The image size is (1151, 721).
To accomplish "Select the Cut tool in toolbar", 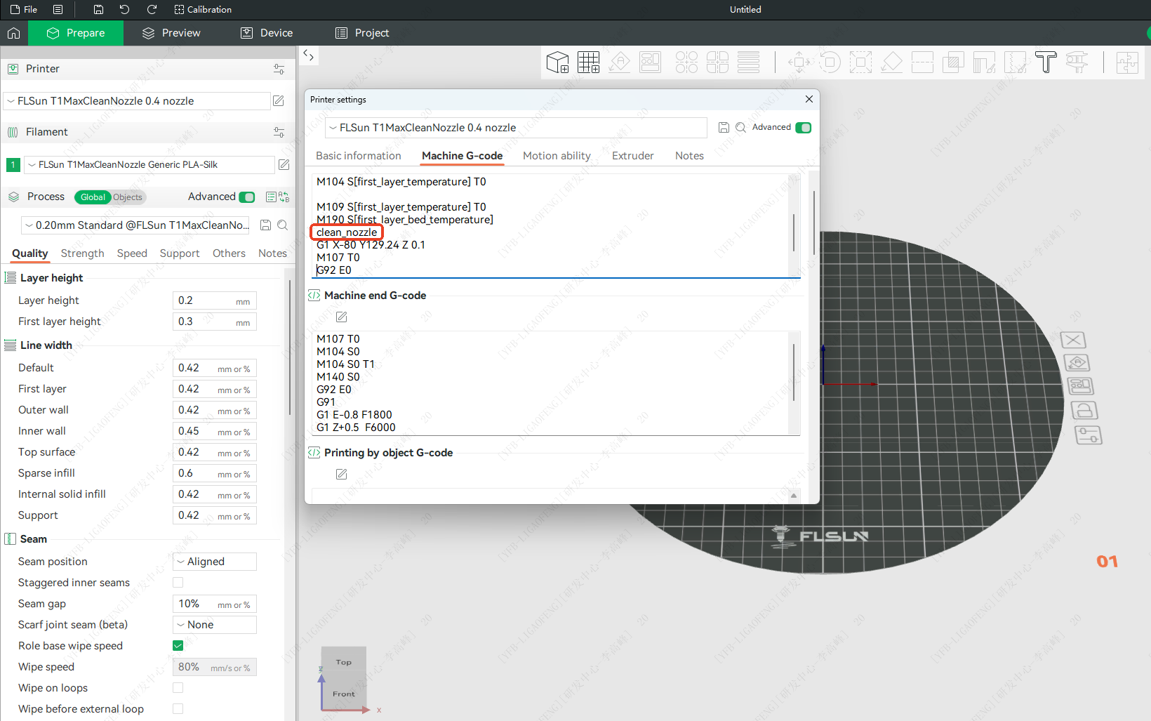I will (x=922, y=62).
